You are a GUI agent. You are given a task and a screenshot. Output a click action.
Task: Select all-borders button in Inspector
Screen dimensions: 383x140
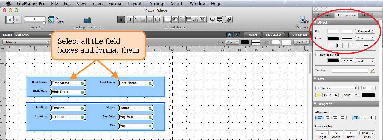point(330,46)
